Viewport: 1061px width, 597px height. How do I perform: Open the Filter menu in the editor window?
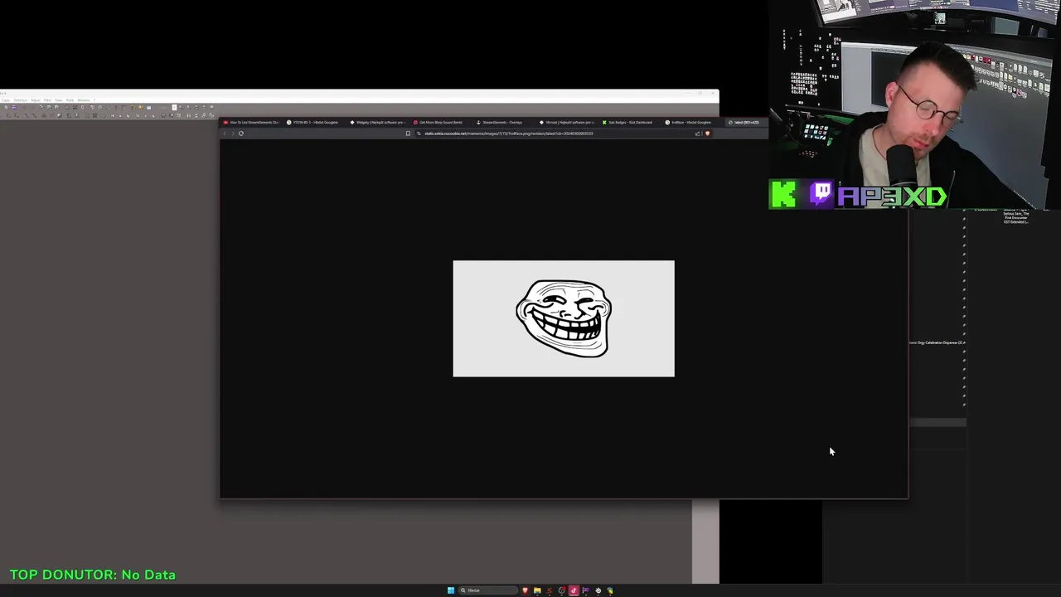47,100
